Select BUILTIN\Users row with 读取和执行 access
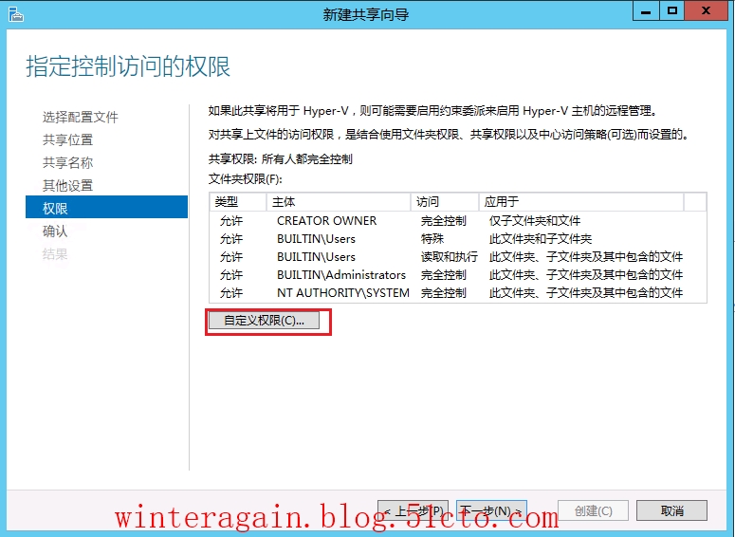The height and width of the screenshot is (537, 735). 458,257
